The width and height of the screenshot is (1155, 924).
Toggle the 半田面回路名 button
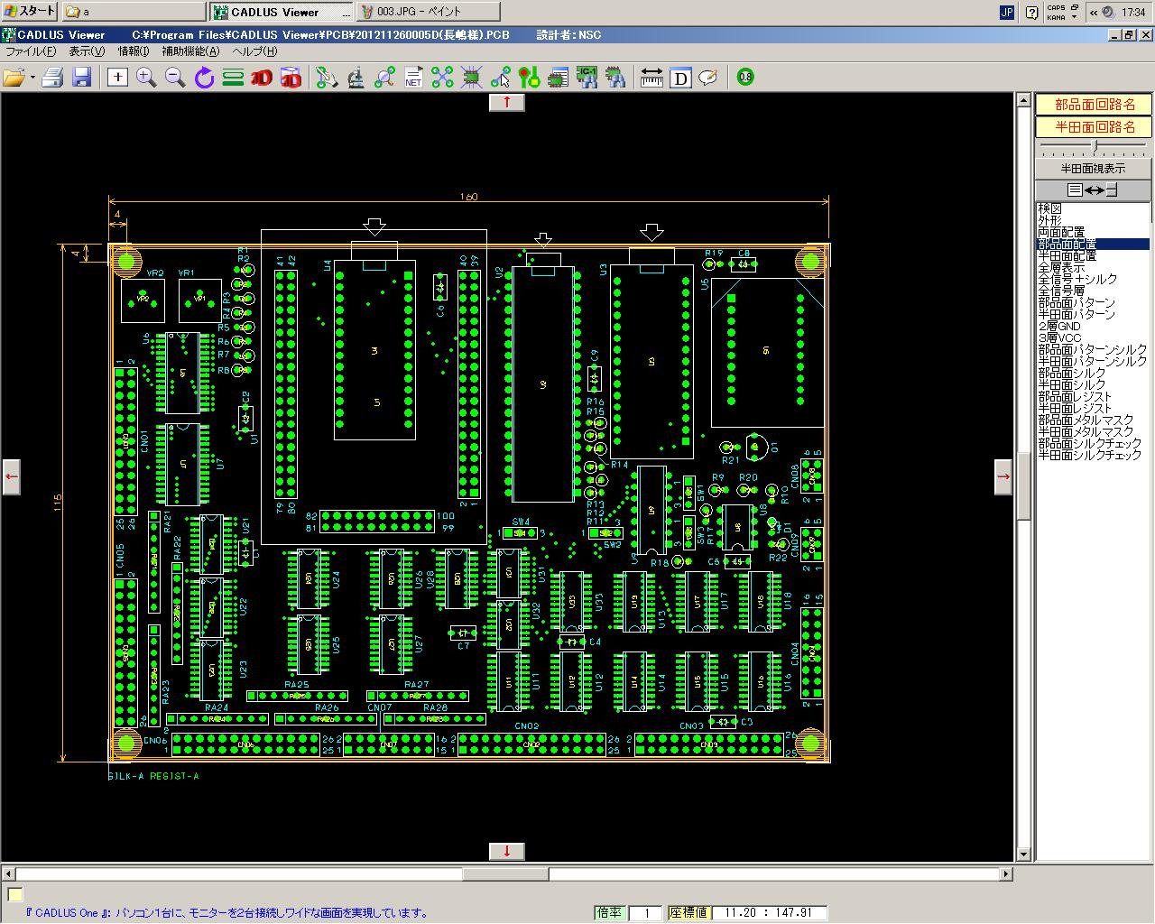1094,127
